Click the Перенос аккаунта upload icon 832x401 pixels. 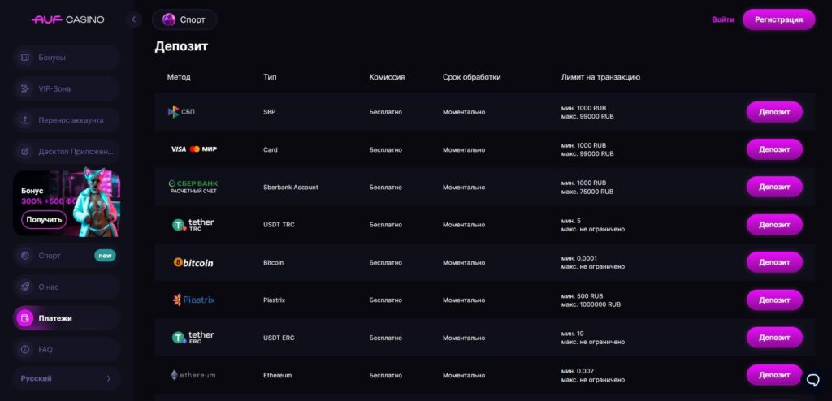click(25, 120)
